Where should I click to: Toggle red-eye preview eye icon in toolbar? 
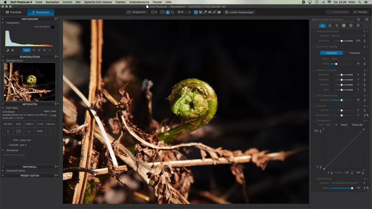coord(219,12)
